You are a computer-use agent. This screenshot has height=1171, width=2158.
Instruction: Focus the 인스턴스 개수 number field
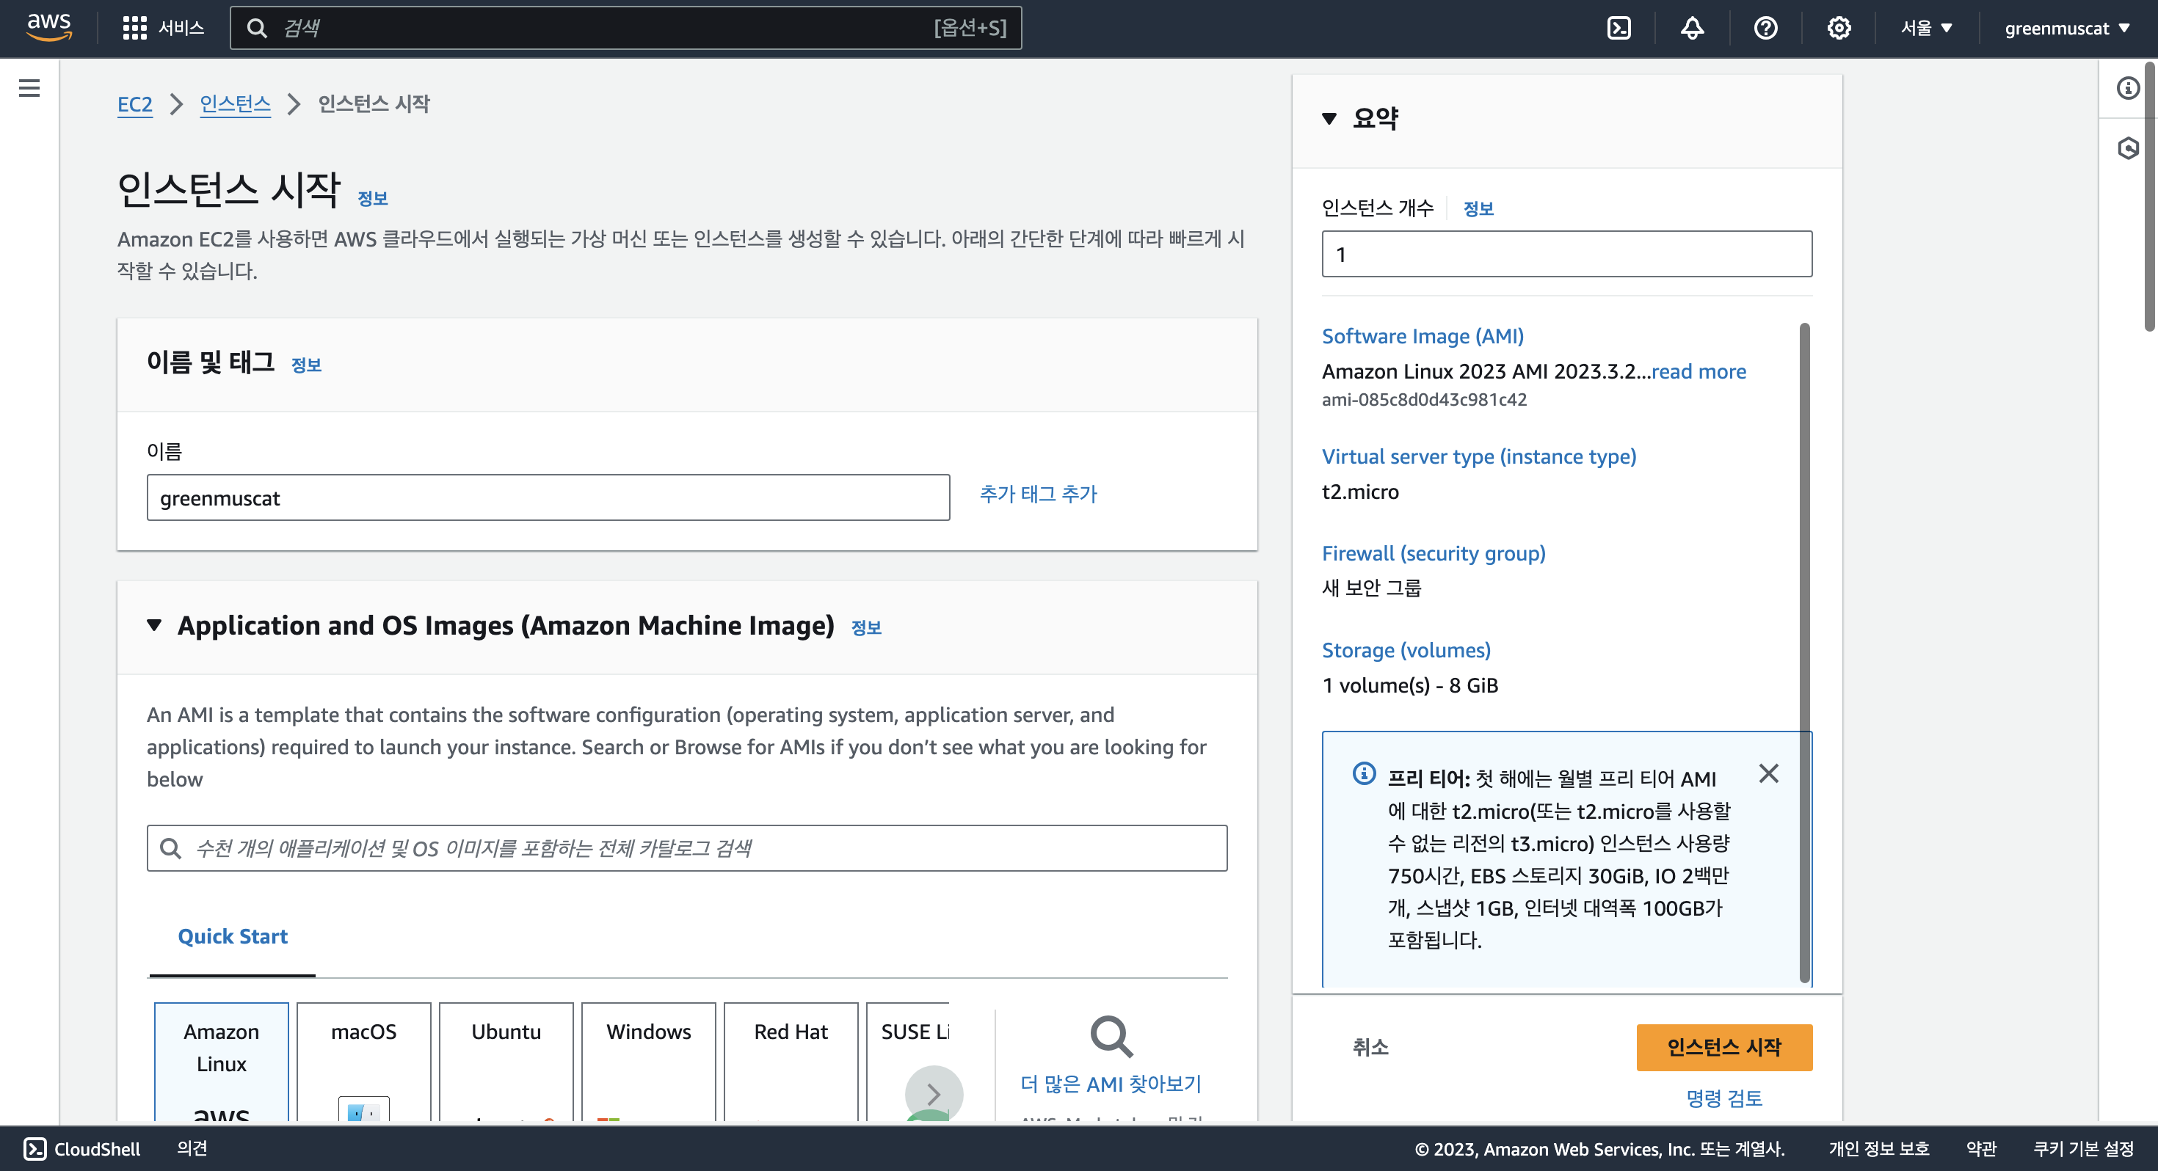pos(1566,254)
